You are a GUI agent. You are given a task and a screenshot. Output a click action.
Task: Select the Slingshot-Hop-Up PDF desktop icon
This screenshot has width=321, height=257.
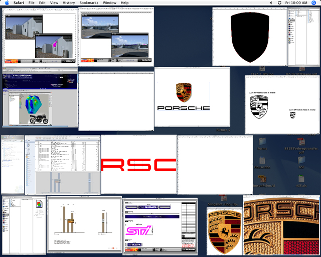223,201
